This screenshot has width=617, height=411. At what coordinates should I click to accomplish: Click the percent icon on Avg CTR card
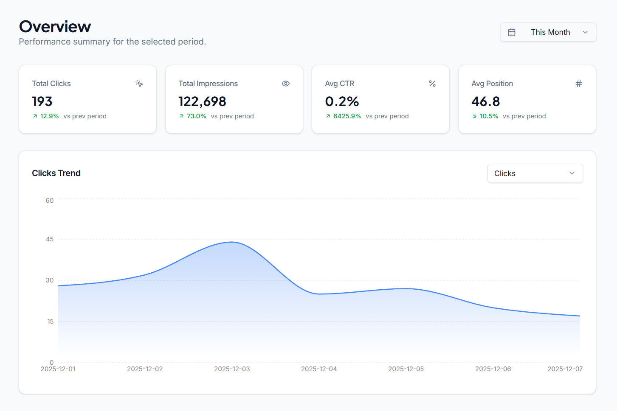[x=432, y=84]
